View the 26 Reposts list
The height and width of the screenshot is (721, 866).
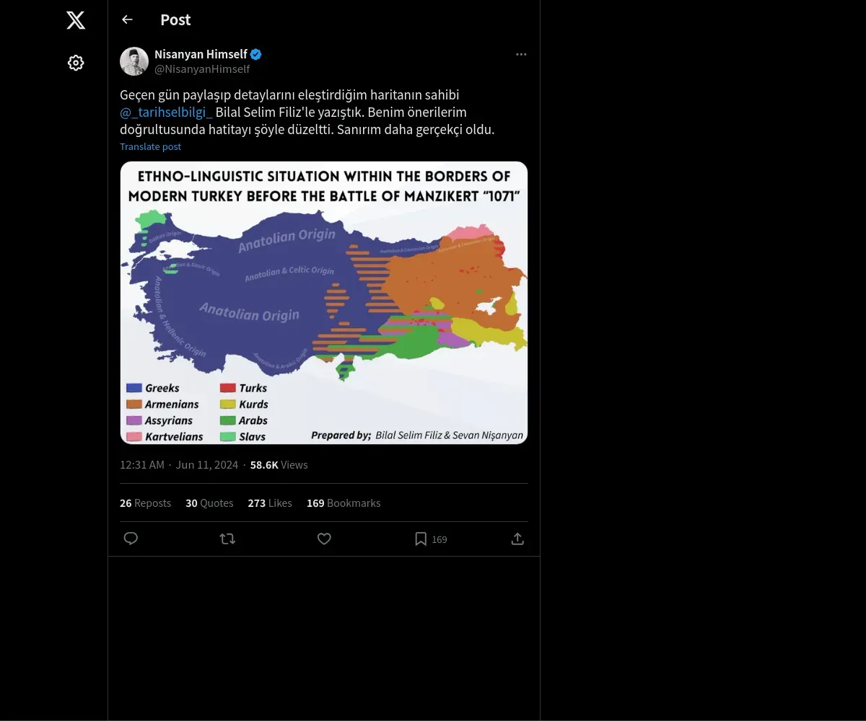(x=145, y=503)
